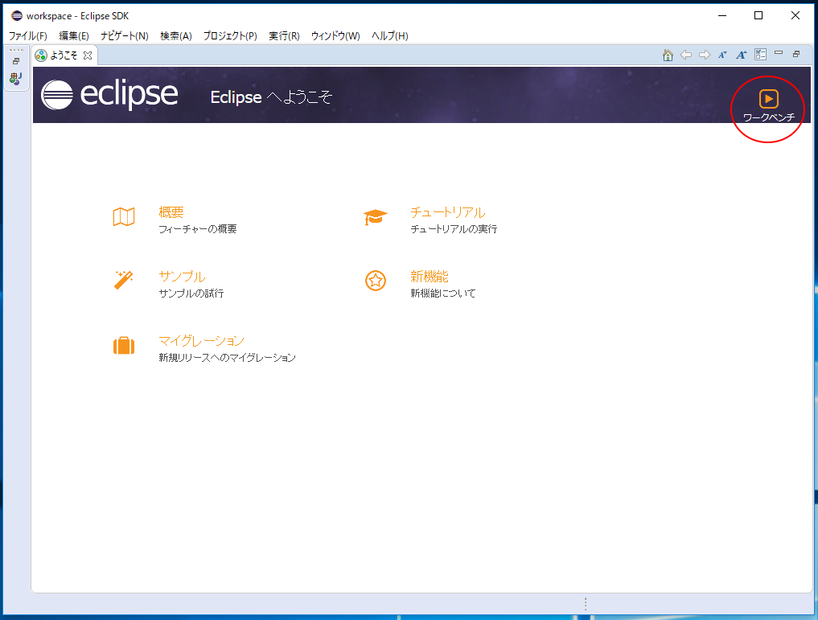Open the チュートリアル link
This screenshot has height=620, width=818.
click(x=447, y=212)
